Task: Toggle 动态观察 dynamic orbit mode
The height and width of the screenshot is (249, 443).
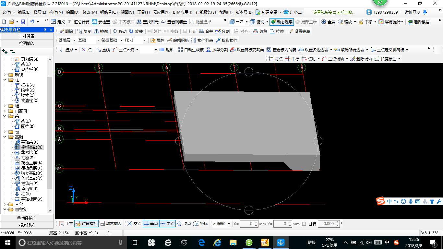Action: 281,22
